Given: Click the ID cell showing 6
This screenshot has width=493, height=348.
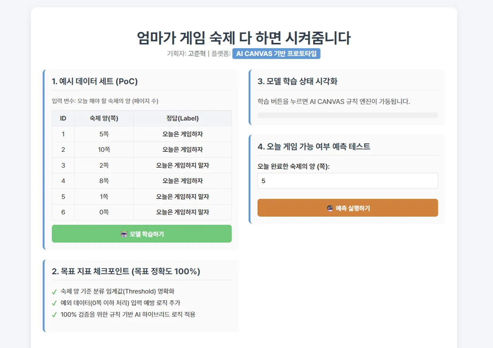Looking at the screenshot, I should coord(63,212).
